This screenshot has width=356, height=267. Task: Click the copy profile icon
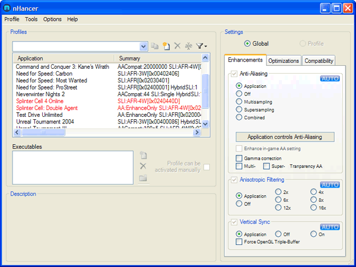click(155, 46)
